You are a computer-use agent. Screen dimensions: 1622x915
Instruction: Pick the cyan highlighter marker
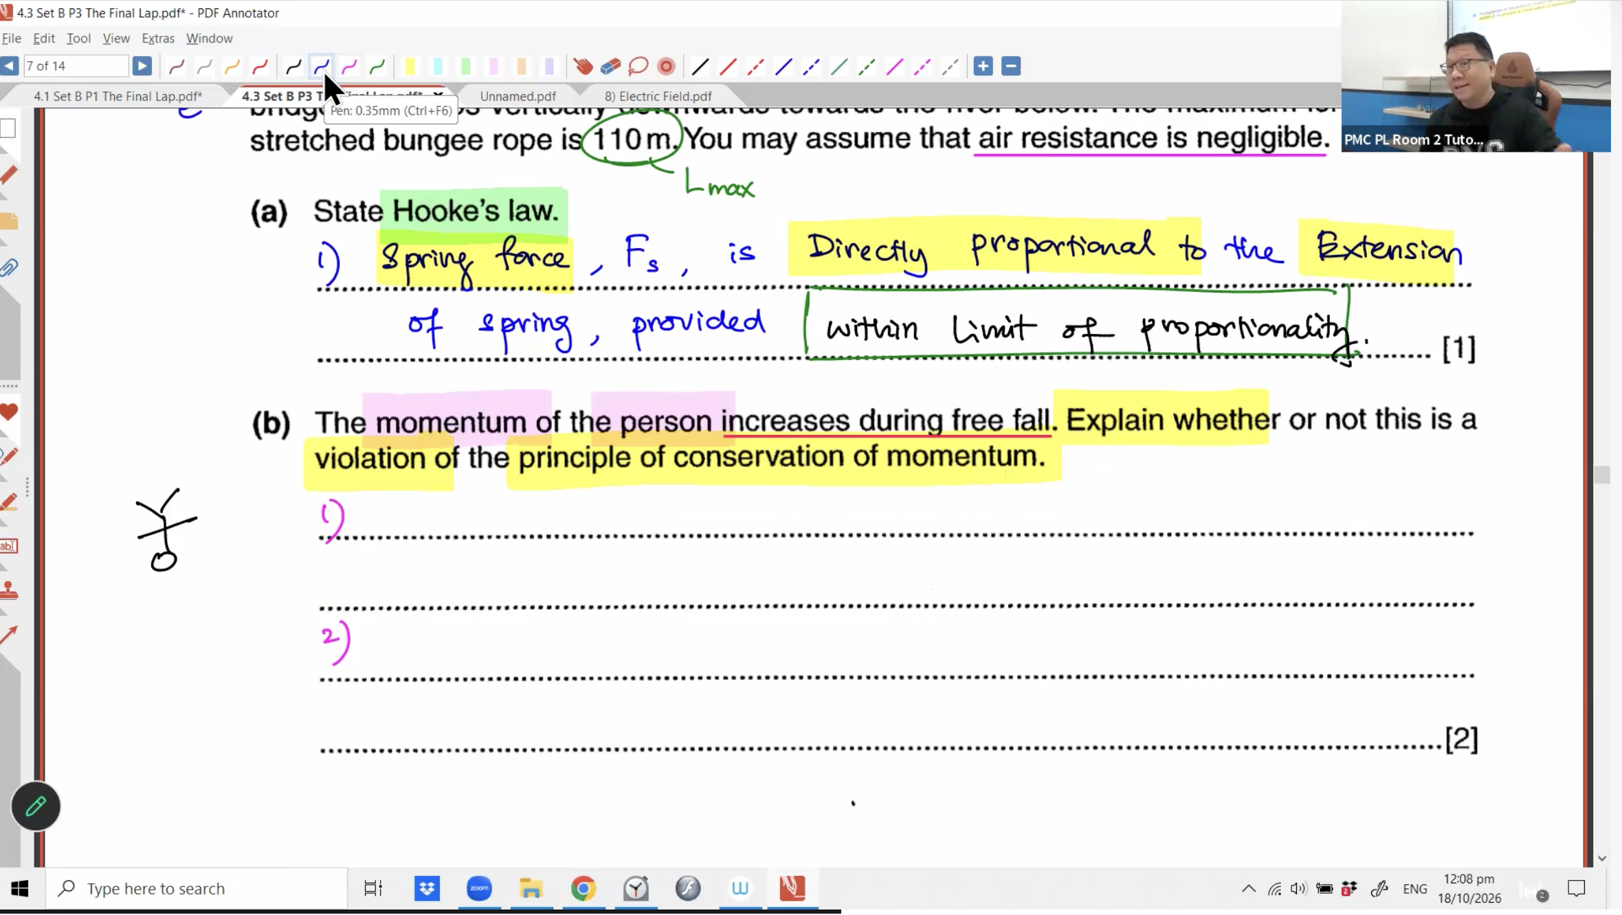pos(438,67)
